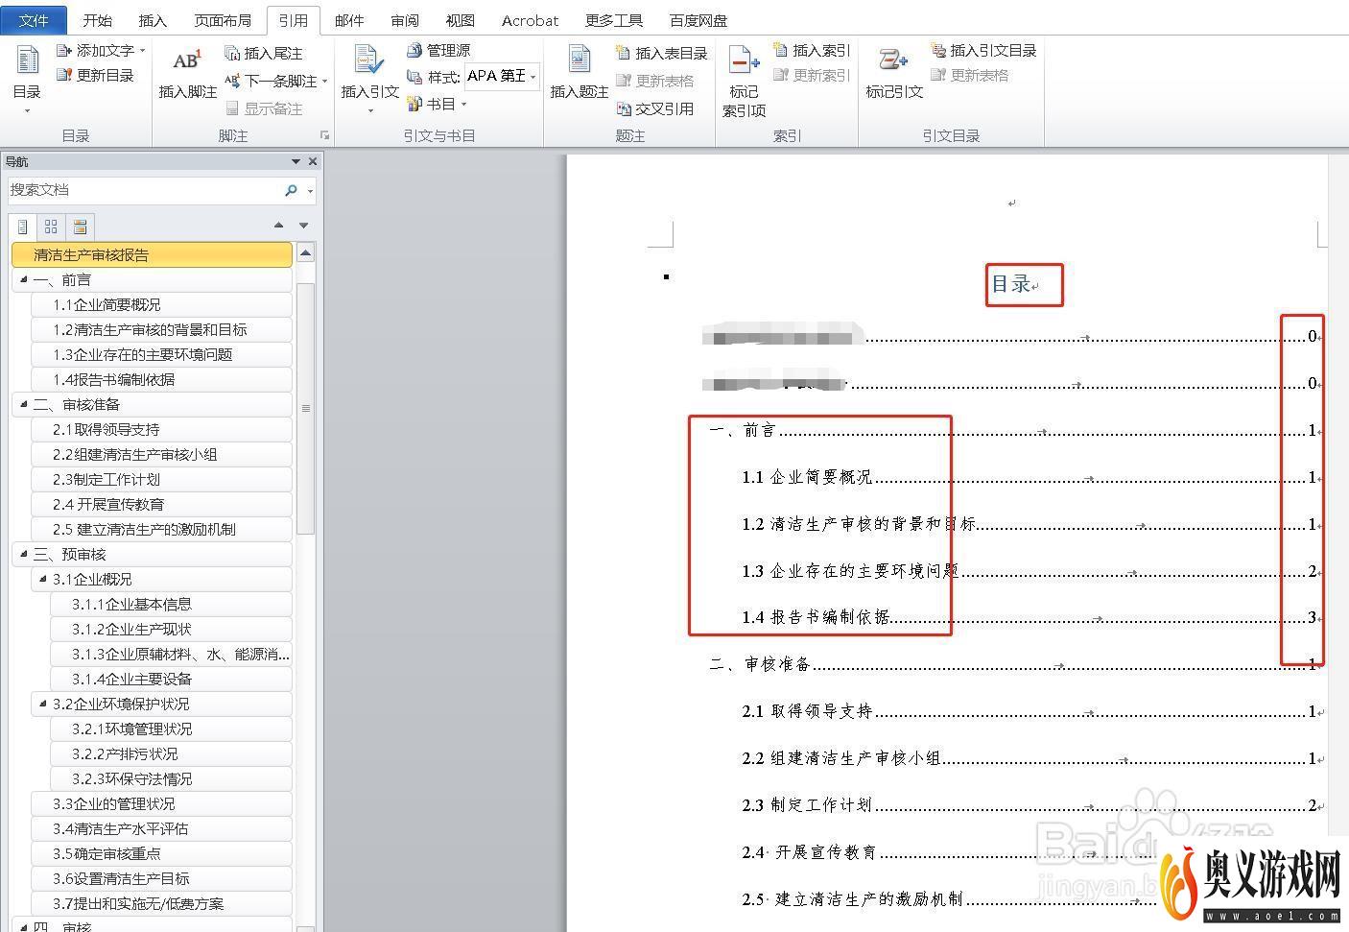1349x932 pixels.
Task: Switch navigation pane to page thumbnails view
Action: tap(51, 227)
